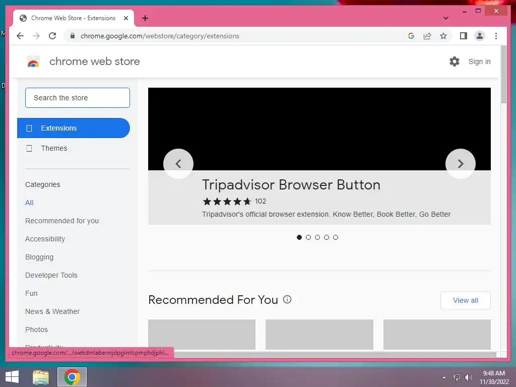Bookmark this tab with the star icon

coord(443,36)
